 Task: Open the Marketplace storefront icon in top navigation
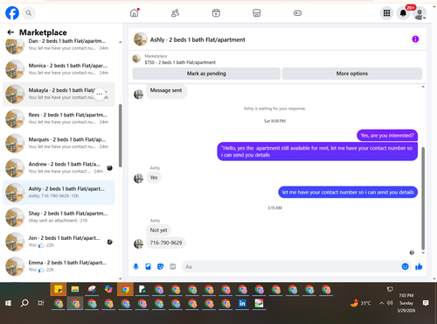(257, 13)
